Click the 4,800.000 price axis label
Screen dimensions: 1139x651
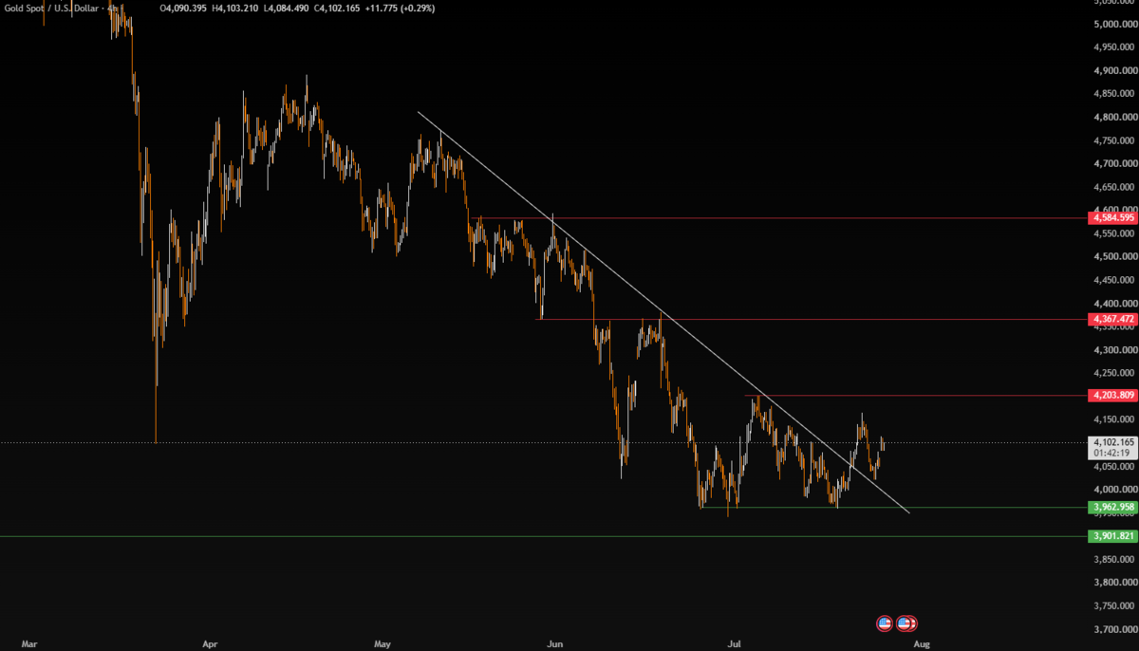1114,117
